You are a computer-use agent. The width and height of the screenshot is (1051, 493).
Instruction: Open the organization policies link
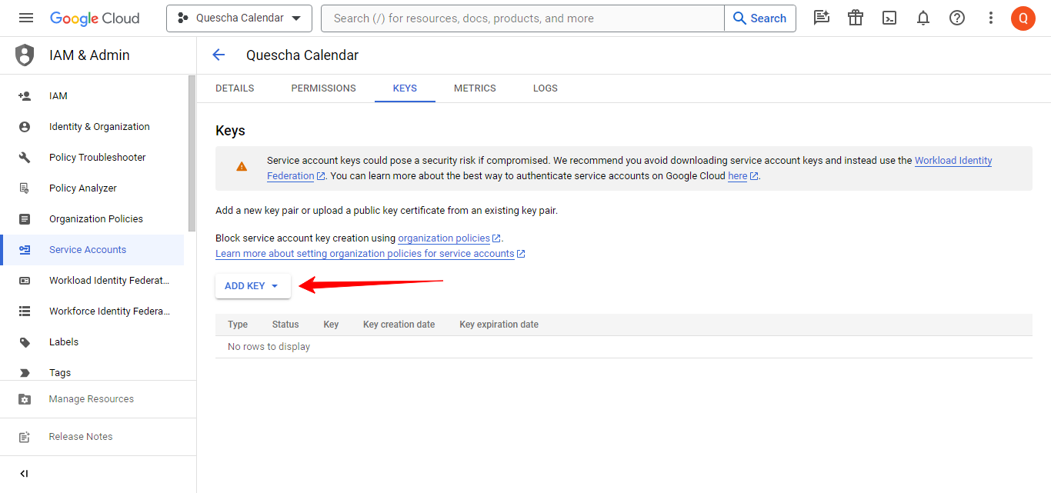click(444, 238)
